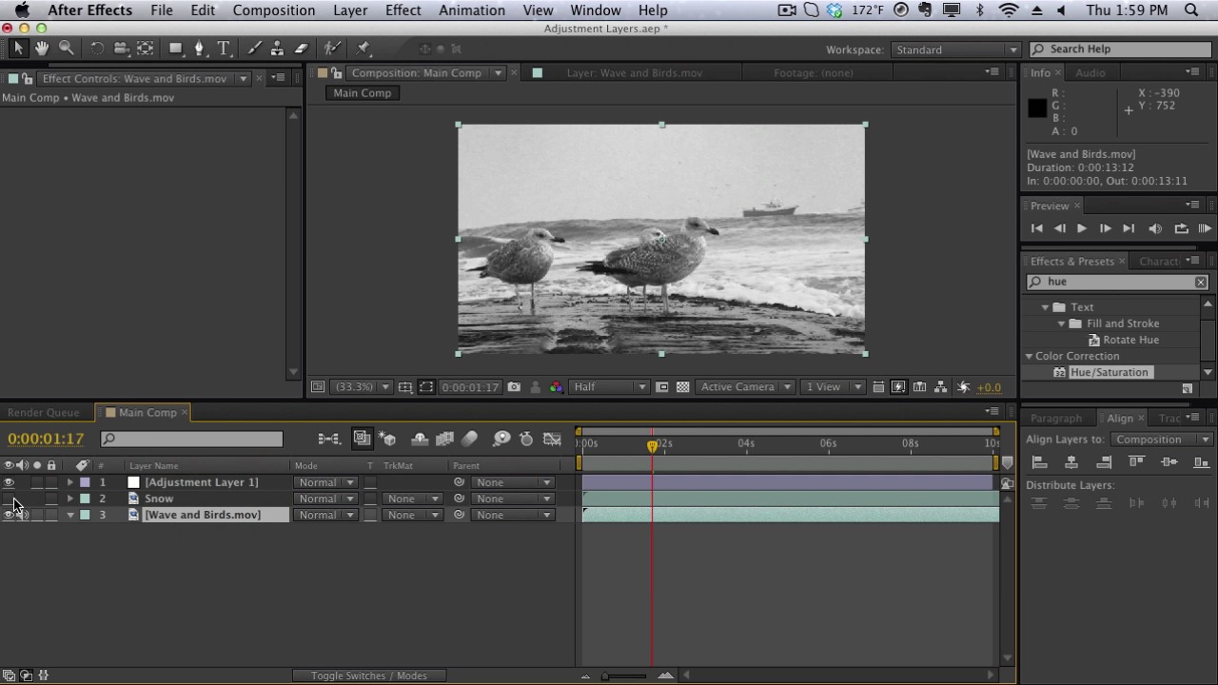Image resolution: width=1218 pixels, height=685 pixels.
Task: Expand the Snow layer properties
Action: (x=69, y=499)
